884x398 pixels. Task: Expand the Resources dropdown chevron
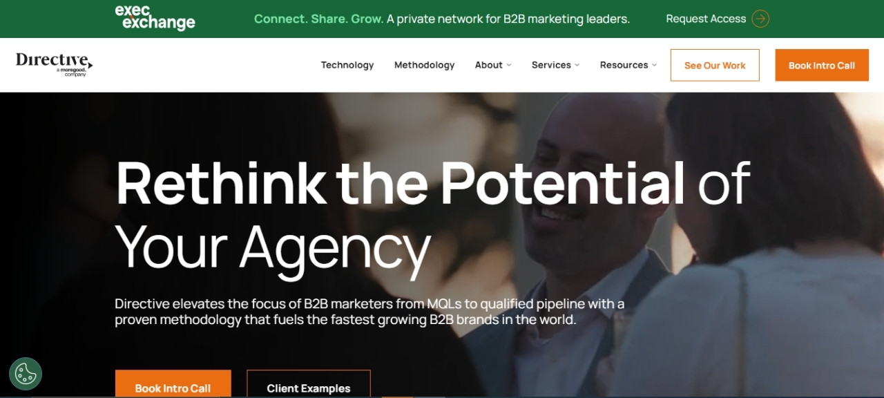coord(654,65)
